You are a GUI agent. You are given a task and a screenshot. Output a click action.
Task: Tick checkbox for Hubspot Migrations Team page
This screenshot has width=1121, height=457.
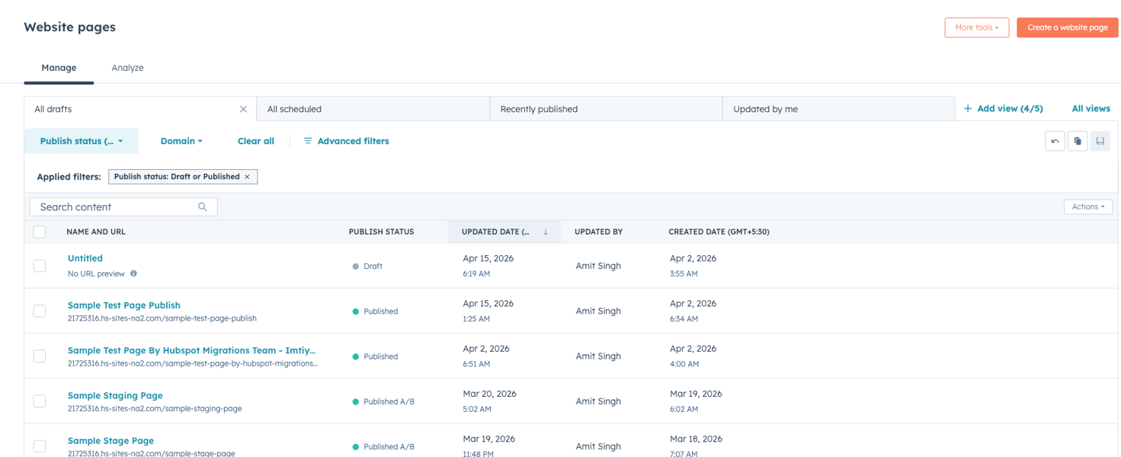pos(40,356)
